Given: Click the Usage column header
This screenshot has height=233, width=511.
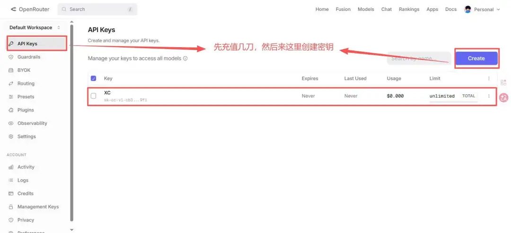Looking at the screenshot, I should 394,78.
